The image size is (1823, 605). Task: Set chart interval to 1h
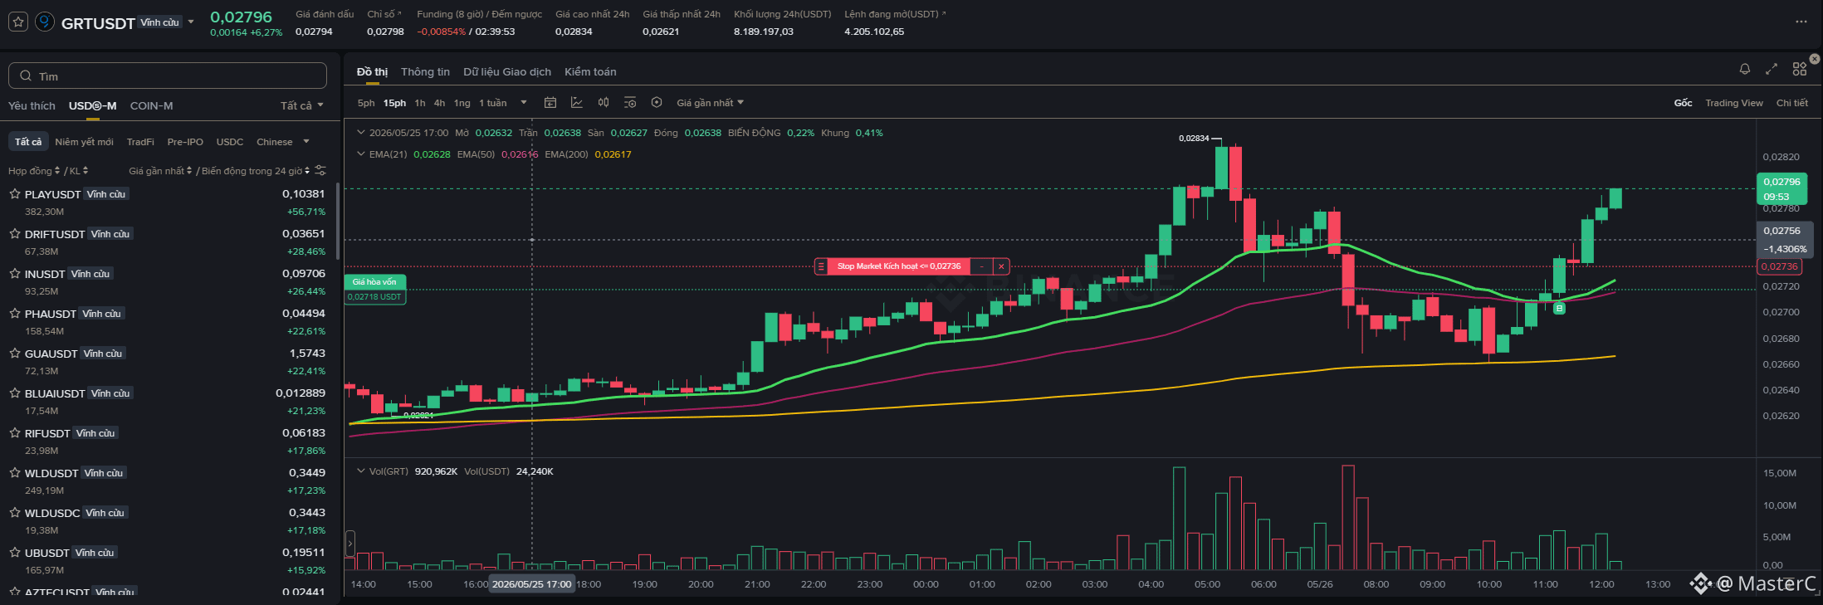[420, 103]
